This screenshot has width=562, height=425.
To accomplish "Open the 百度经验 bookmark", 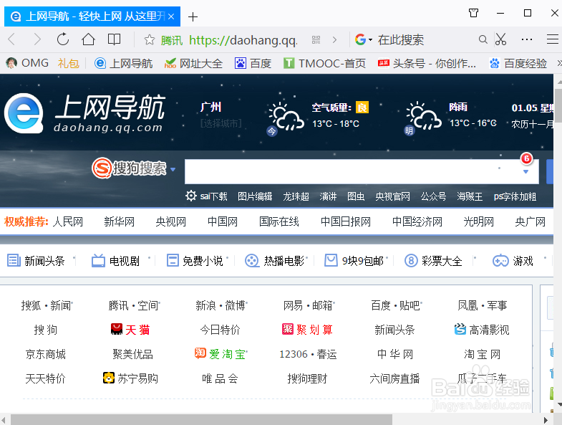I will point(518,63).
